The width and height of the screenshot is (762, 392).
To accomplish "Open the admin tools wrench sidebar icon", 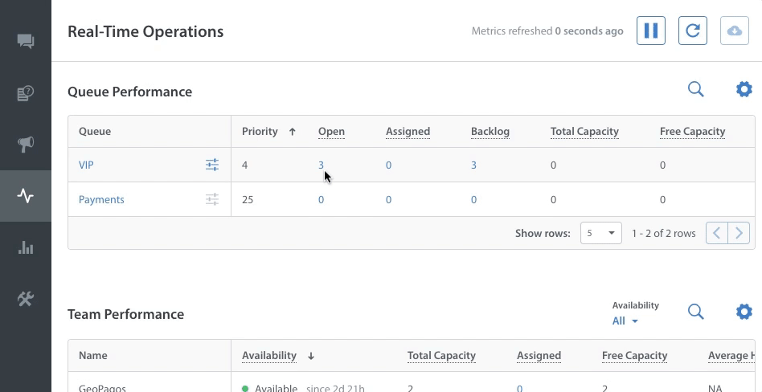I will click(26, 299).
